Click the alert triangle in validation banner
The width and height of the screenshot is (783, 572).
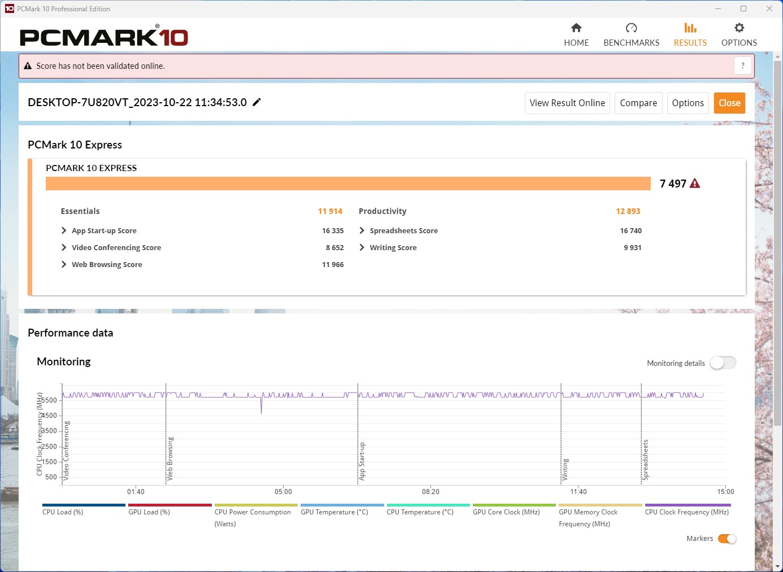(28, 66)
